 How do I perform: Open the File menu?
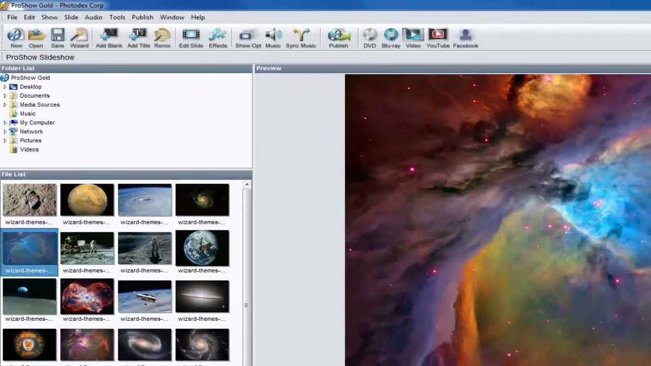12,17
